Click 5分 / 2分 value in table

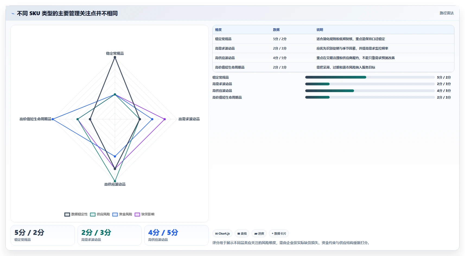coord(280,39)
